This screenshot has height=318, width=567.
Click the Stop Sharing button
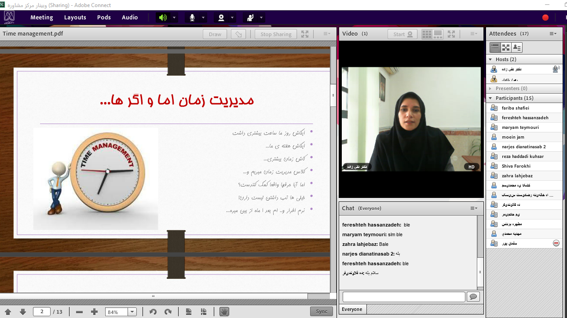tap(276, 34)
